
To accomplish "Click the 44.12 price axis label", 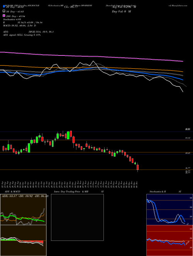I will point(188,138).
